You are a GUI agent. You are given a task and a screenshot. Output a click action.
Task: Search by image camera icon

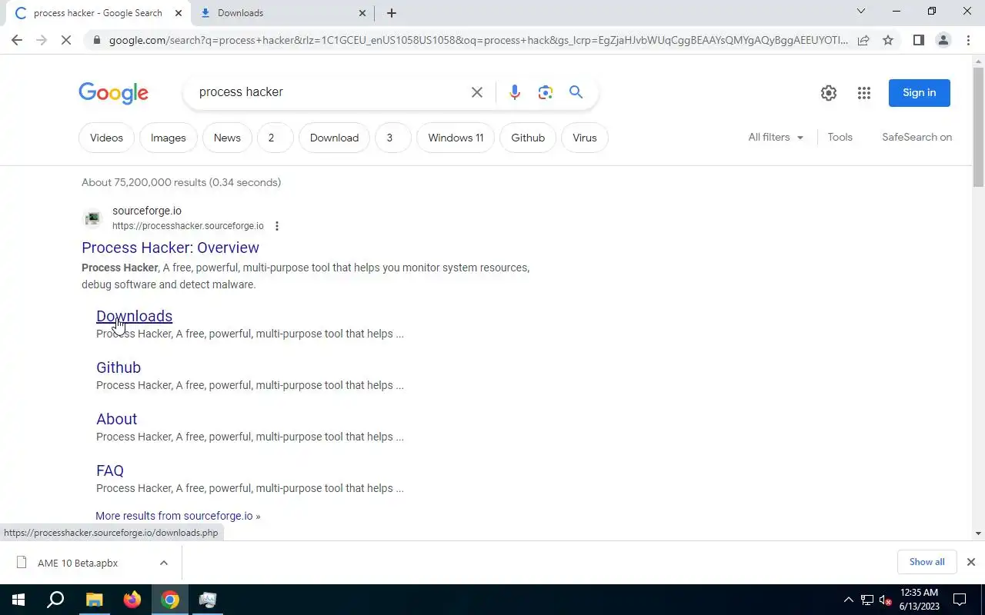(546, 92)
